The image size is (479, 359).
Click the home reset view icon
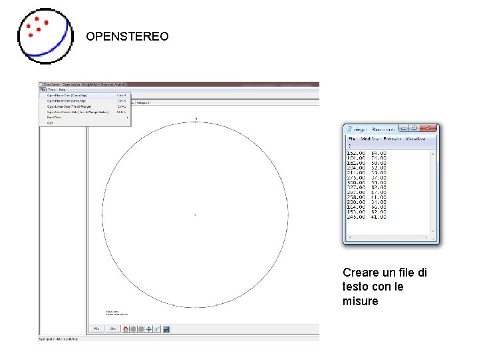pos(126,329)
